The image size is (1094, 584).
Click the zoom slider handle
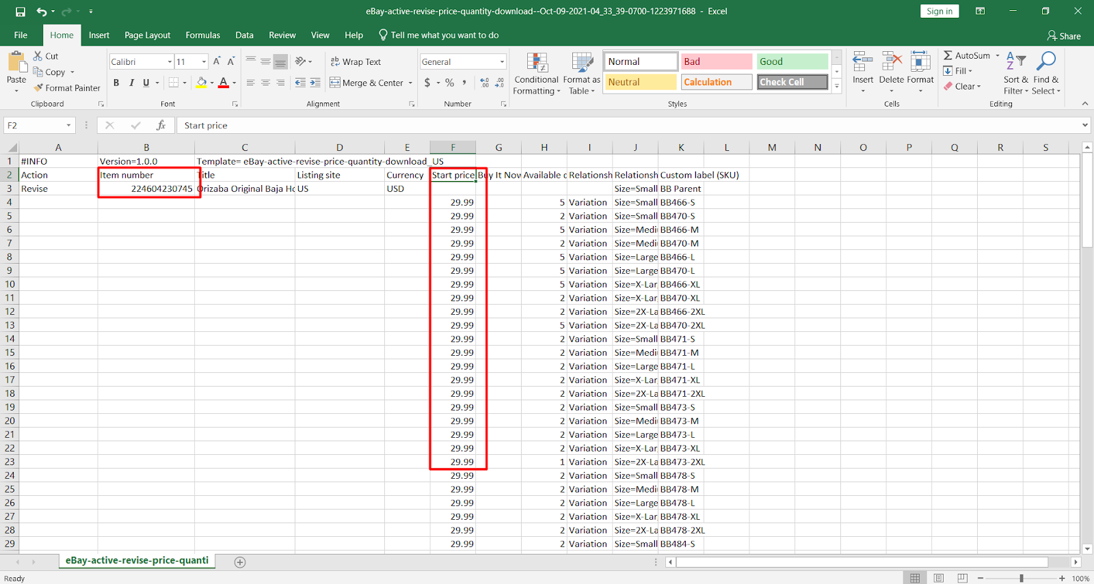click(1022, 578)
